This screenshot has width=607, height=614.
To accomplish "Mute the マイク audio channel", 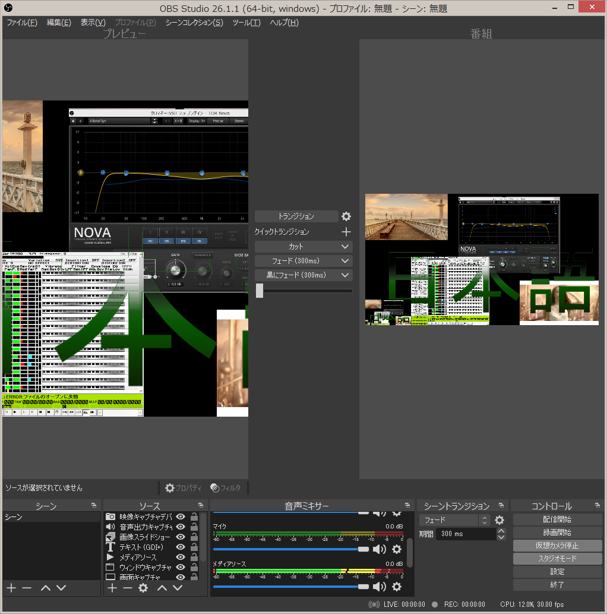I will pyautogui.click(x=380, y=549).
